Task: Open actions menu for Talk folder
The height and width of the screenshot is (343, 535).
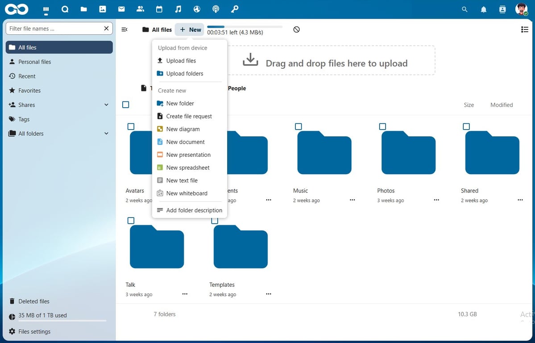Action: 185,294
